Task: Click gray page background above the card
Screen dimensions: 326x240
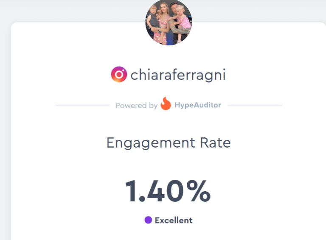Action: point(73,10)
